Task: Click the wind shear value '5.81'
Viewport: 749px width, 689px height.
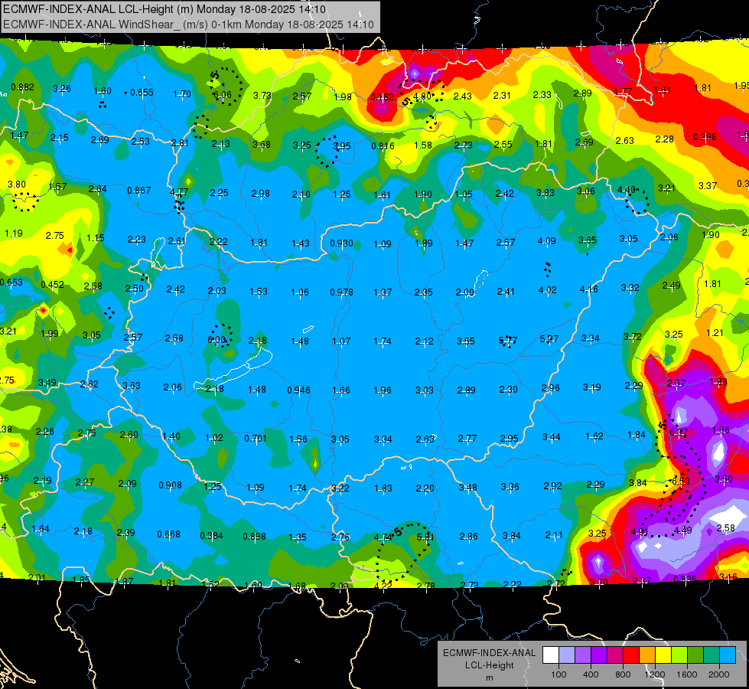Action: [425, 537]
